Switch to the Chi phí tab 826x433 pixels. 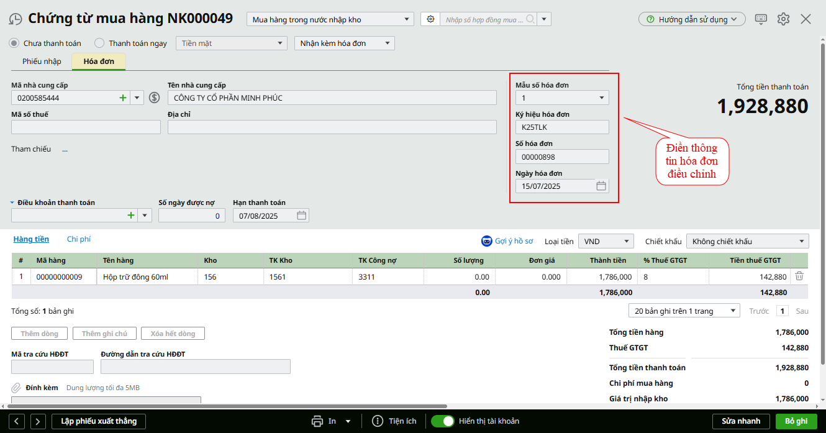point(79,239)
